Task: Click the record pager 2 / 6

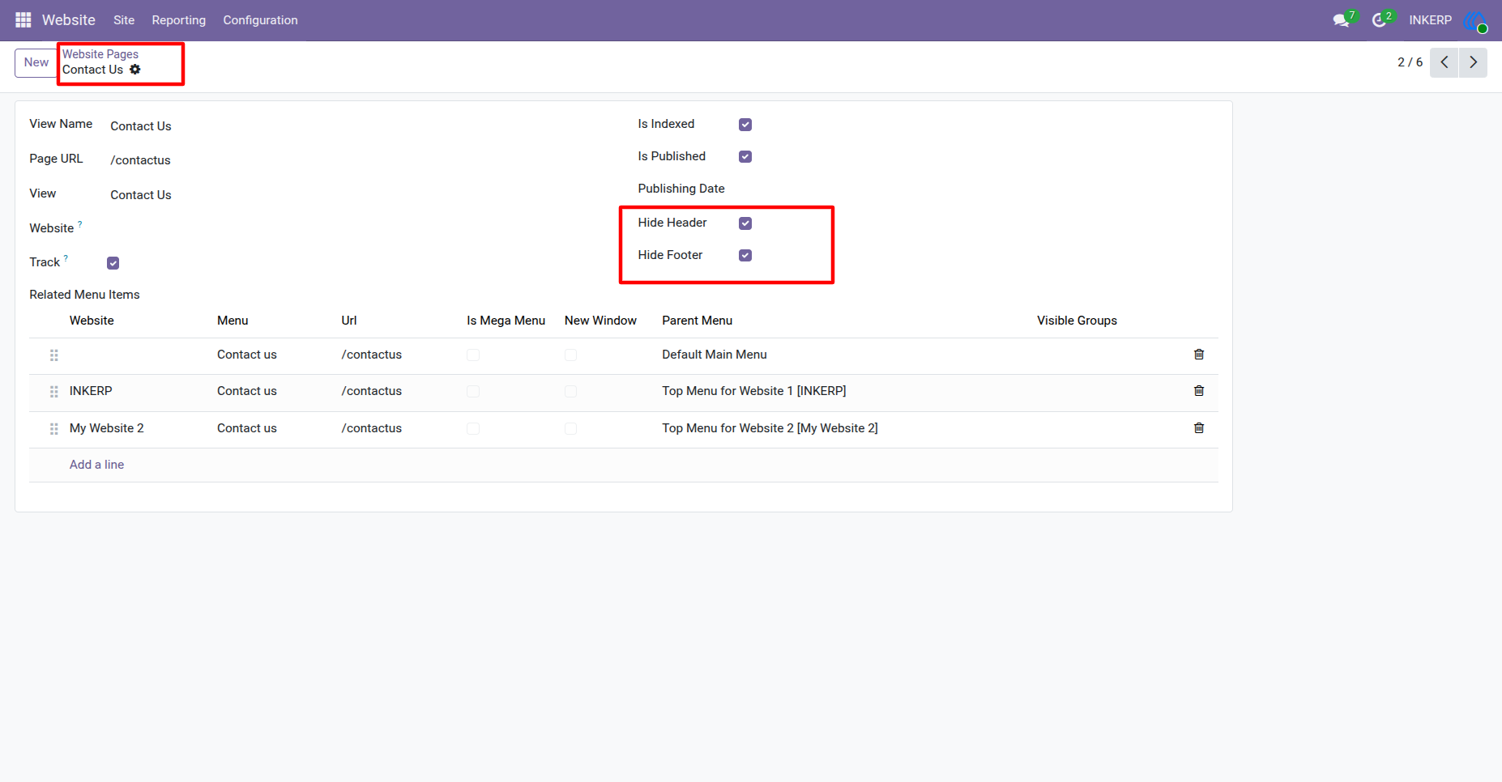Action: (x=1410, y=62)
